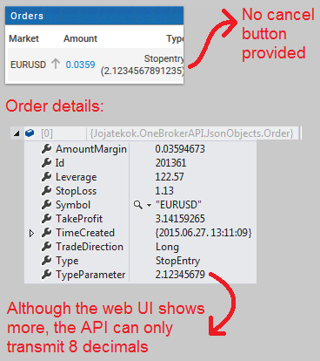Click the AmountMargin property name
The height and width of the screenshot is (361, 320).
[91, 149]
